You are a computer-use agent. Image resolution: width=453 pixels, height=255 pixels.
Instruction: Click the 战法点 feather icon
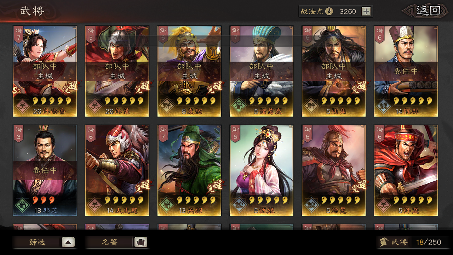[x=329, y=11]
